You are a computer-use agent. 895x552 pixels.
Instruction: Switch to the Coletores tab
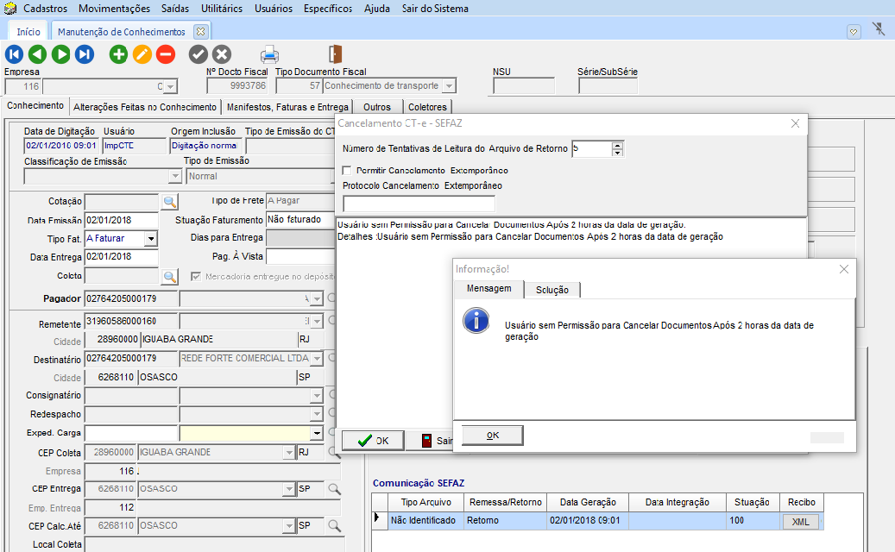[427, 107]
